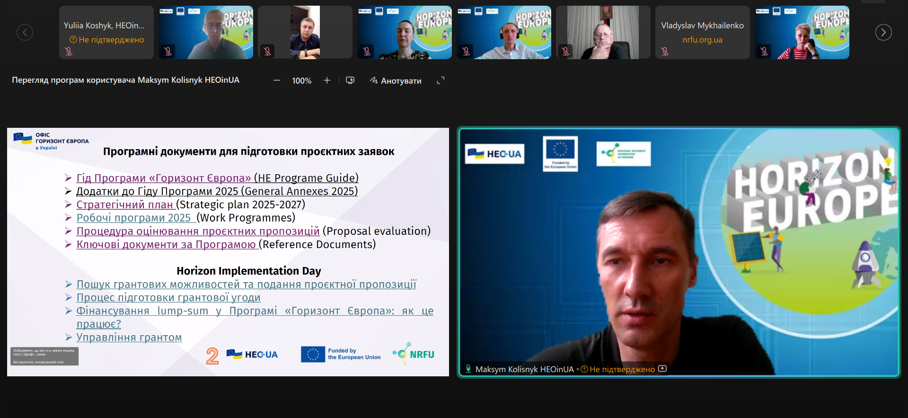Viewport: 908px width, 418px height.
Task: Open link Гід Програми «Горизонт Європа»
Action: [x=164, y=178]
